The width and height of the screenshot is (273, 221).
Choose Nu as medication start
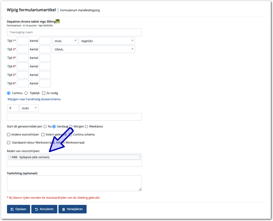[x=45, y=126]
